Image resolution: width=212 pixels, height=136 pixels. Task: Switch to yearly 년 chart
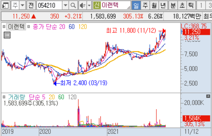pyautogui.click(x=163, y=5)
